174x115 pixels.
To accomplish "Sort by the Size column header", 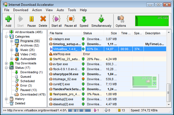I will coord(111,33).
